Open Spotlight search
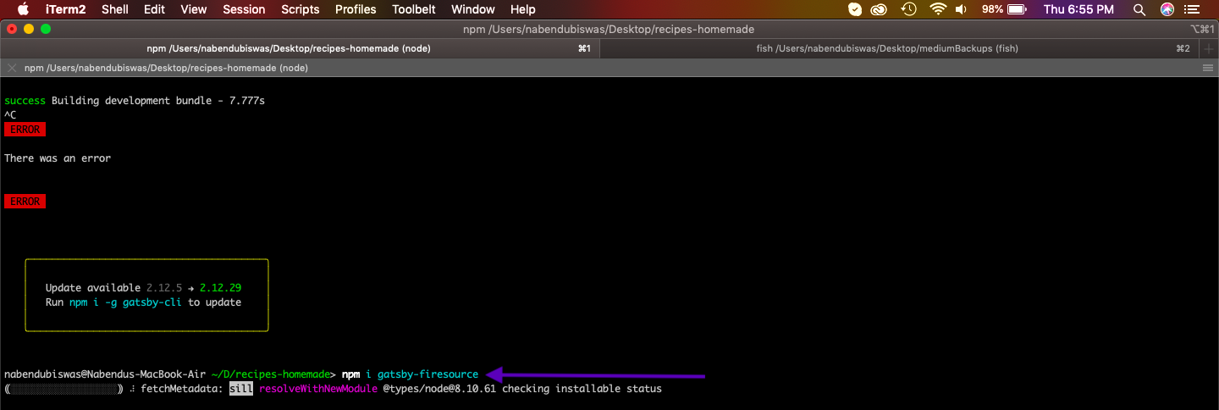 pyautogui.click(x=1139, y=9)
